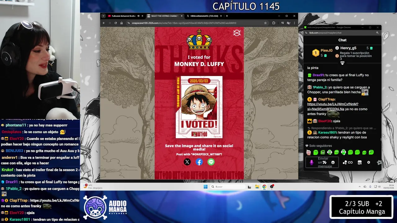The width and height of the screenshot is (397, 223).
Task: Share vote on Facebook
Action: [x=199, y=162]
